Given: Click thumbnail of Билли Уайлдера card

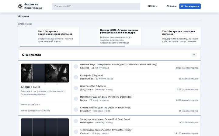Looking at the screenshot, I should click(89, 36).
